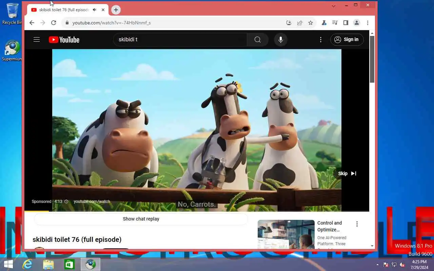The image size is (434, 271).
Task: Sign in to YouTube
Action: [x=347, y=40]
